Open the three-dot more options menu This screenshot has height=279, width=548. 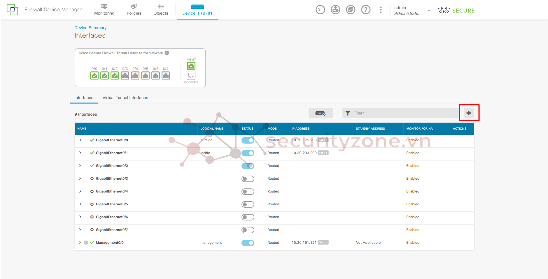click(x=381, y=10)
